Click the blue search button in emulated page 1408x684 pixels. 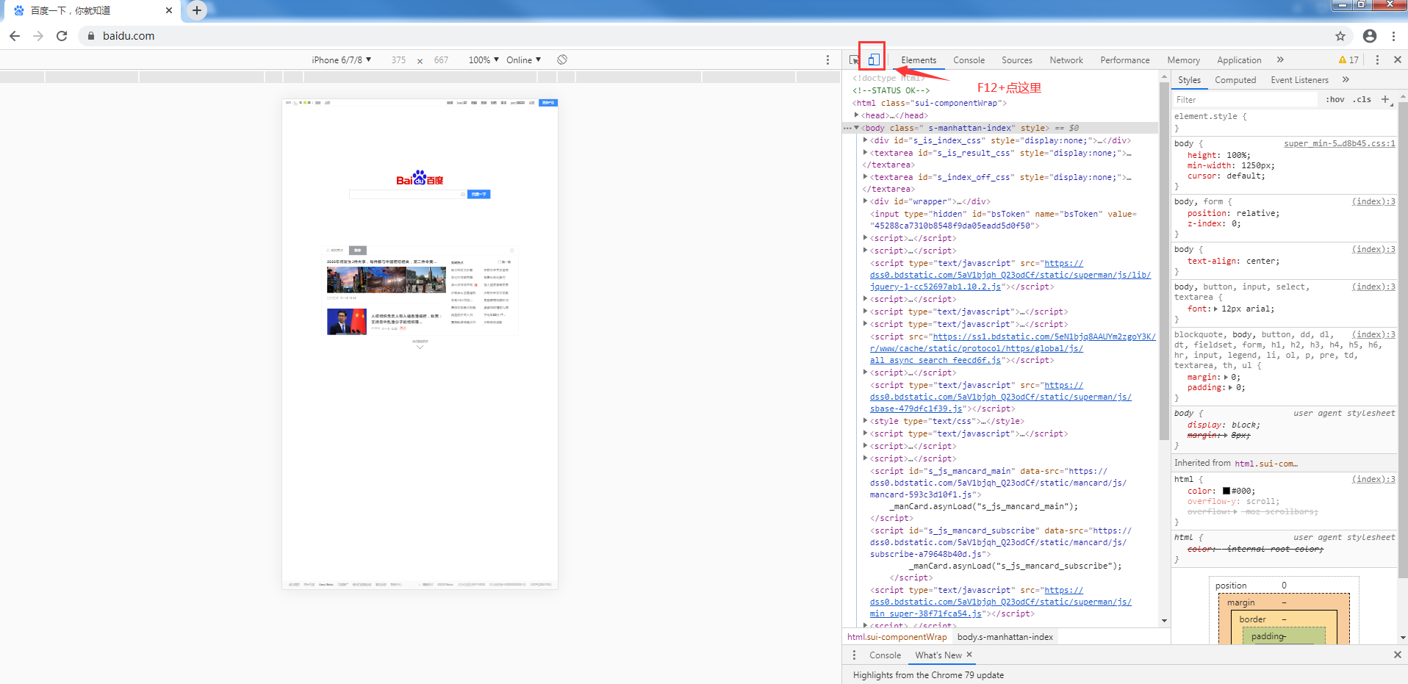[478, 194]
